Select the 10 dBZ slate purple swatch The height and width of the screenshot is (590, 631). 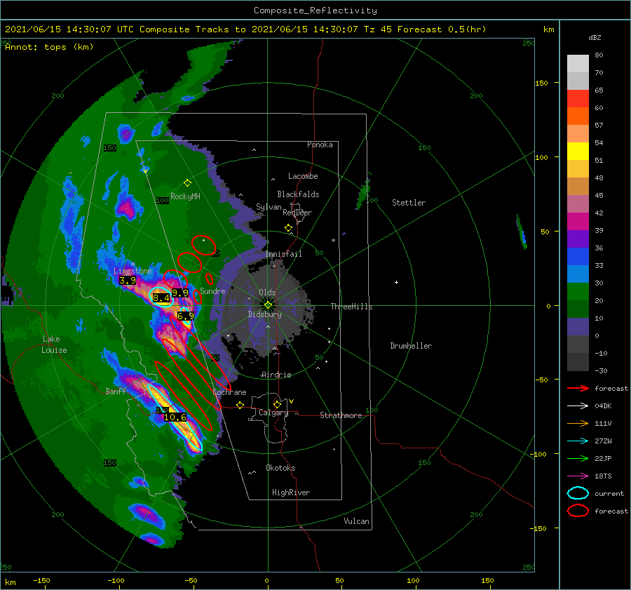(x=578, y=327)
